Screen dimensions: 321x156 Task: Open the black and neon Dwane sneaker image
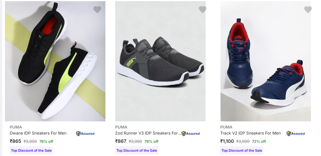coord(55,61)
